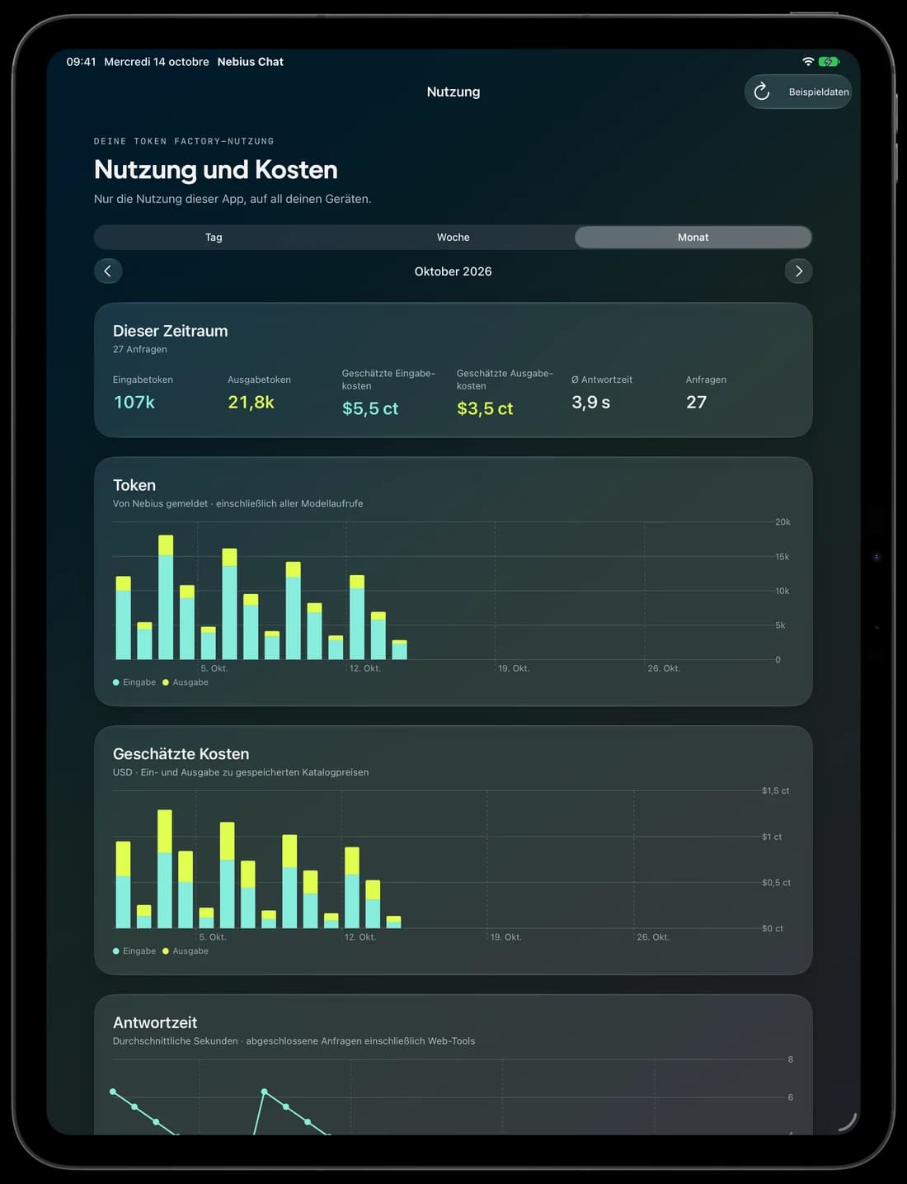Switch to the Woche tab

click(x=453, y=237)
